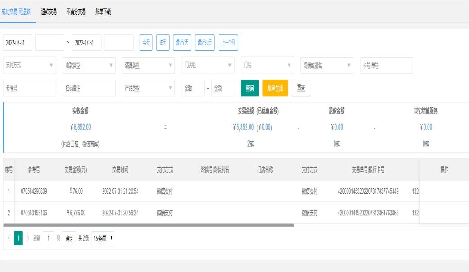This screenshot has width=469, height=272.
Task: Open the 门店组 selector
Action: (208, 65)
